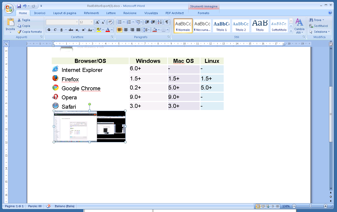Justify text alignment toggle
The height and width of the screenshot is (212, 337).
coord(138,30)
